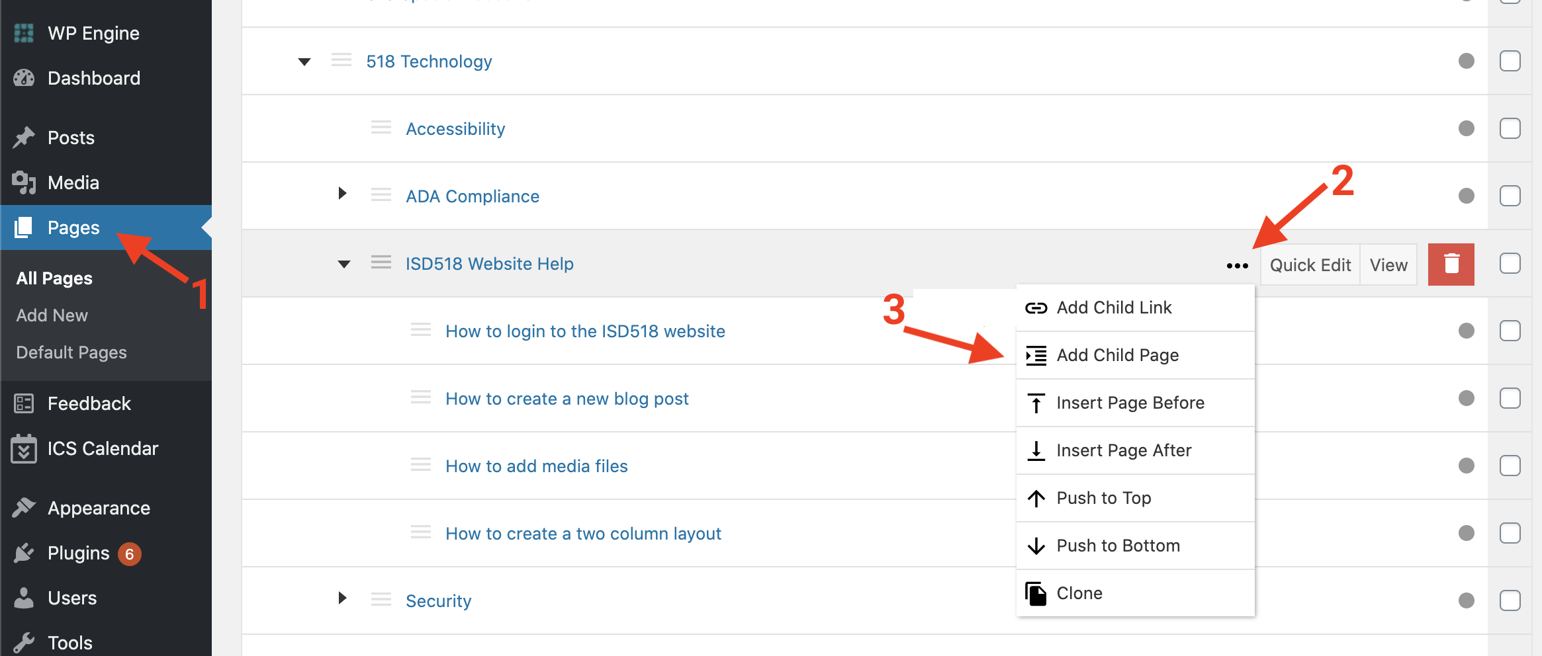Click the gray status dot for ADA Compliance

1466,196
